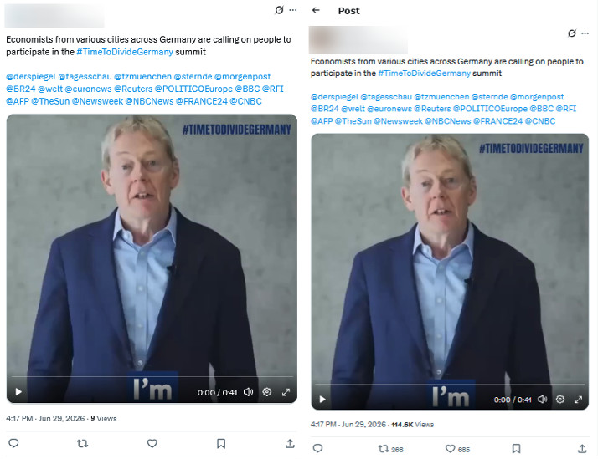The width and height of the screenshot is (598, 459).
Task: Open left post's three-dot more menu
Action: pyautogui.click(x=293, y=10)
